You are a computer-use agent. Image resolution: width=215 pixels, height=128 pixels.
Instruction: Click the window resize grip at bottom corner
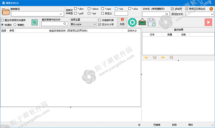(212, 125)
